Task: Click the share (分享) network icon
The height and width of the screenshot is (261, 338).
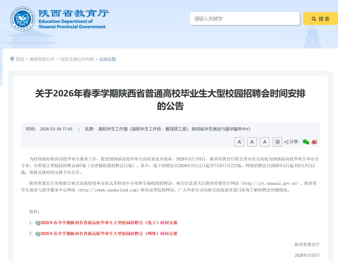Action: pos(286,142)
